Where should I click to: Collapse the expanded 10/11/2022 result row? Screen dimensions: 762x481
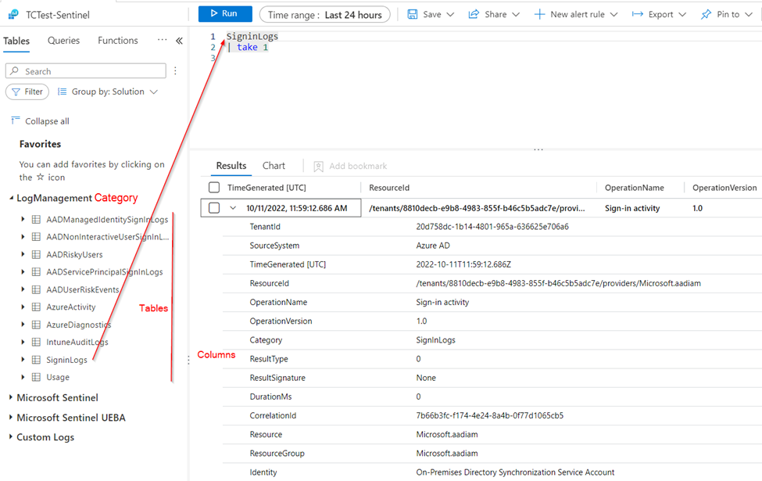pos(233,208)
